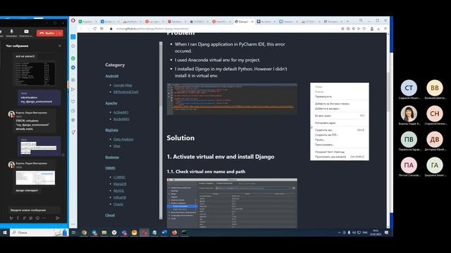451x253 pixels.
Task: Open Easy Setup icon in Opera toolbar
Action: pos(385,29)
